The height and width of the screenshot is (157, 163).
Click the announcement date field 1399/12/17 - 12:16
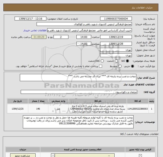click(x=31, y=19)
